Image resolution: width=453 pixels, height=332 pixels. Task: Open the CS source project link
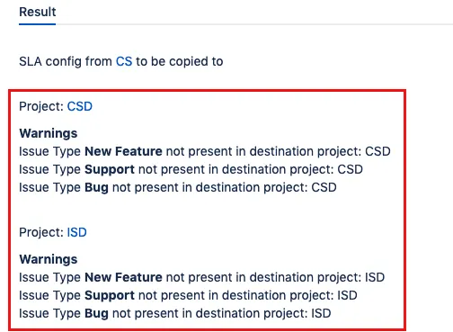[124, 61]
